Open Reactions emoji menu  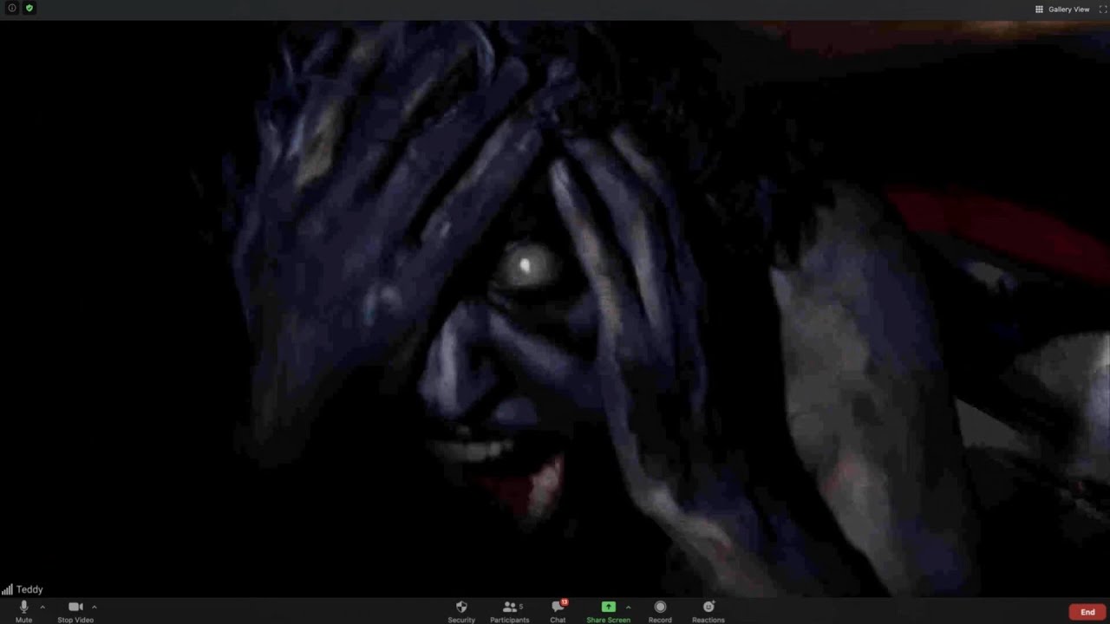[708, 611]
